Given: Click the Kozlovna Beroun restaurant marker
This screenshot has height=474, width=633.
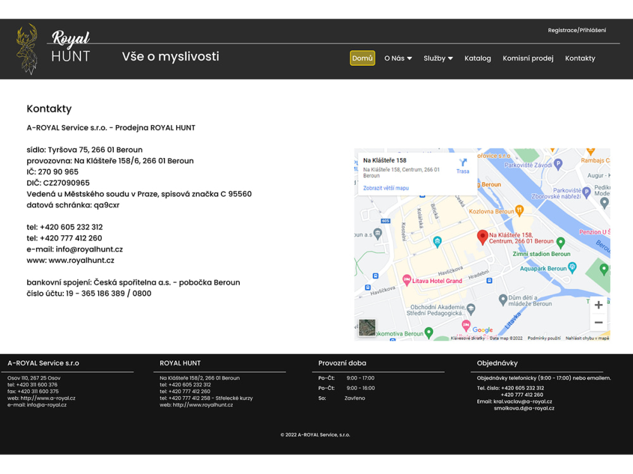Looking at the screenshot, I should click(x=520, y=210).
